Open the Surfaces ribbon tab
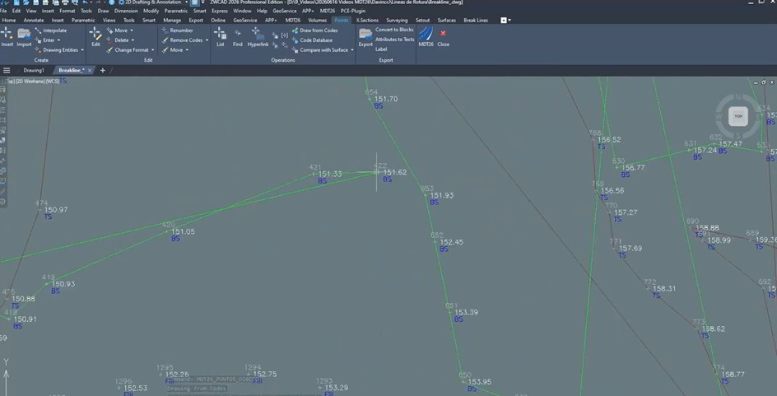 pos(446,21)
